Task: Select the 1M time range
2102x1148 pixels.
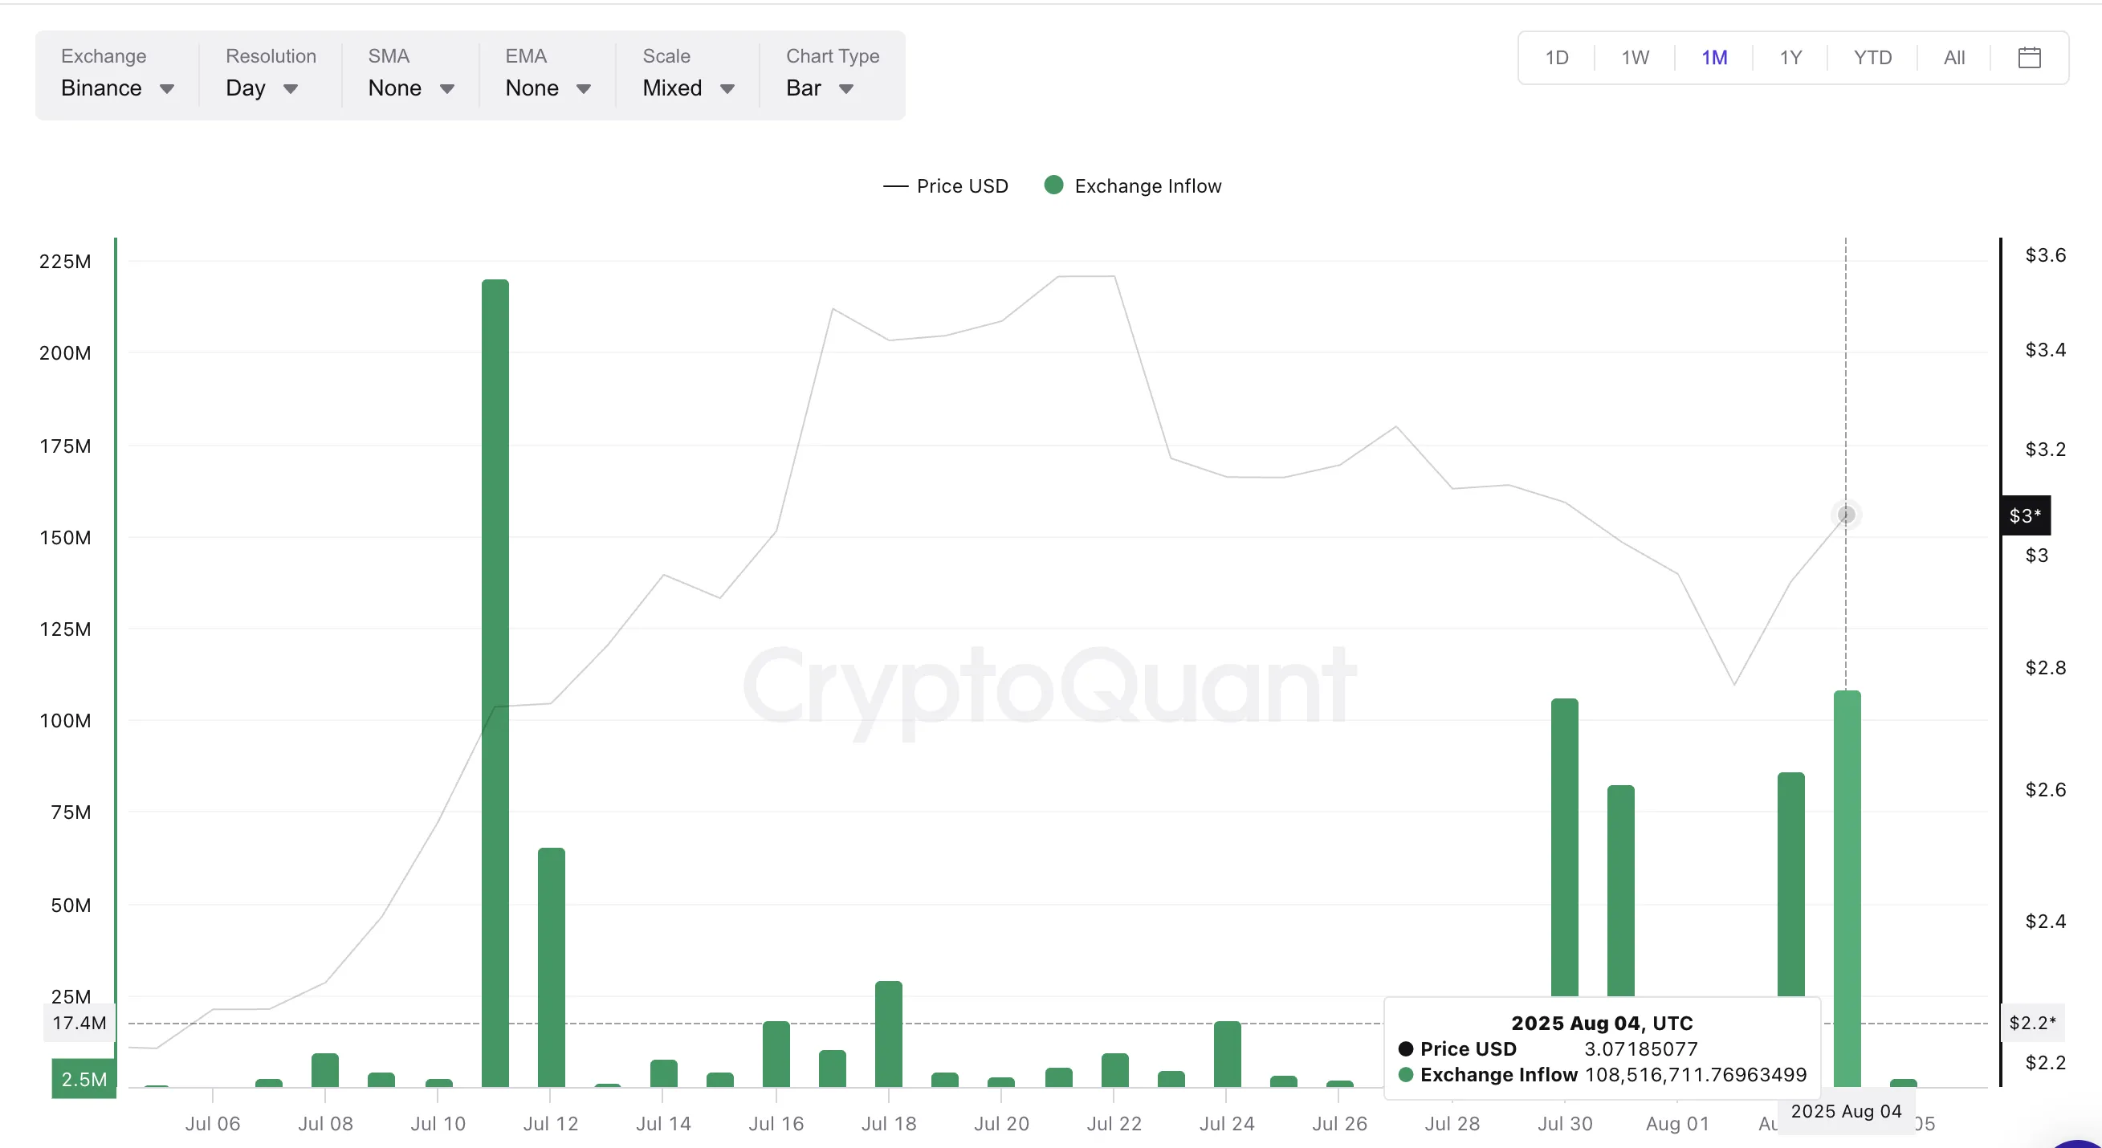Action: point(1713,57)
